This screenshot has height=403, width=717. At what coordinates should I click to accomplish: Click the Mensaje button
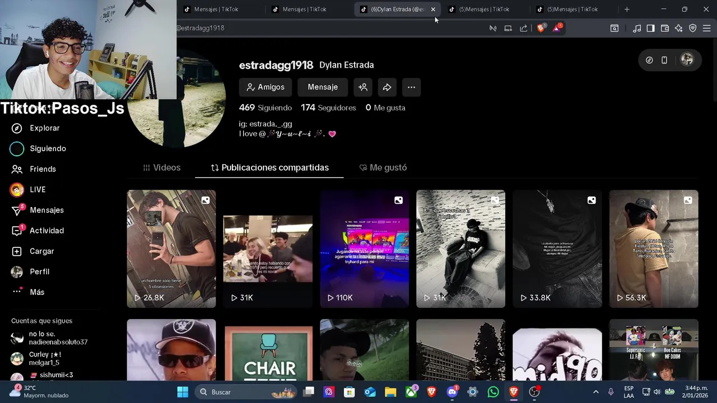click(323, 87)
